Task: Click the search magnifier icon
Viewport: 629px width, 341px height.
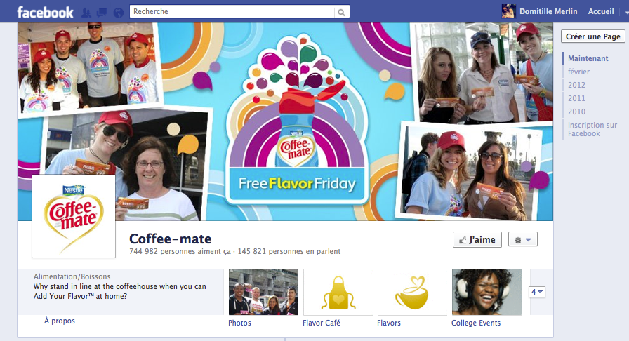Action: click(341, 12)
